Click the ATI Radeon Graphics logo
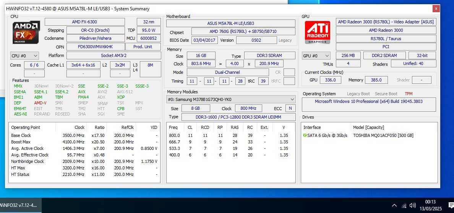This screenshot has height=213, width=454. (317, 32)
